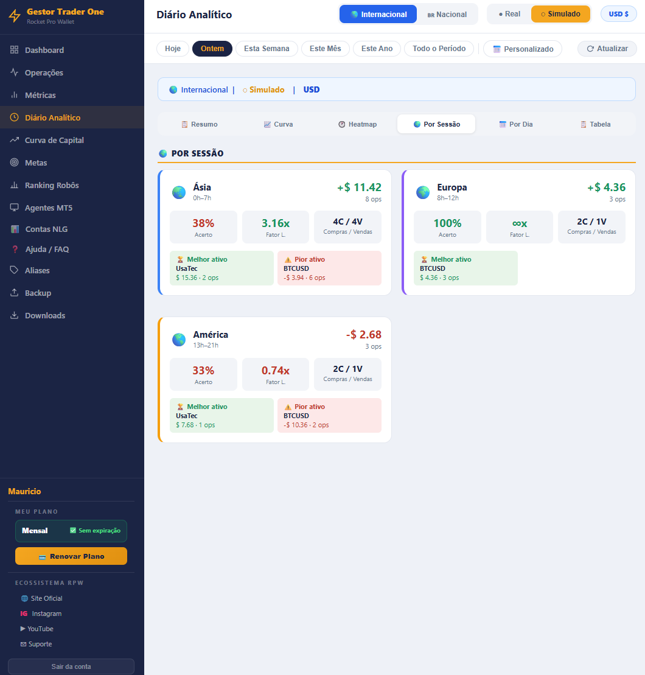Open the USD $ currency selector
The image size is (645, 675).
(x=618, y=14)
